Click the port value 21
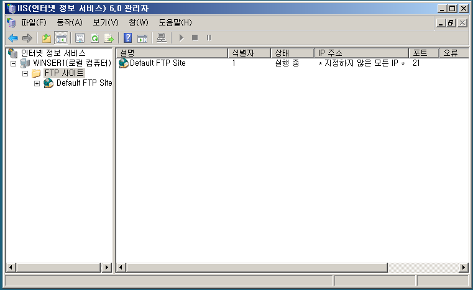 click(416, 63)
